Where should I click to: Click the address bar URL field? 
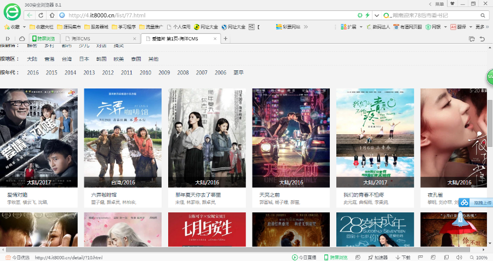tap(208, 15)
